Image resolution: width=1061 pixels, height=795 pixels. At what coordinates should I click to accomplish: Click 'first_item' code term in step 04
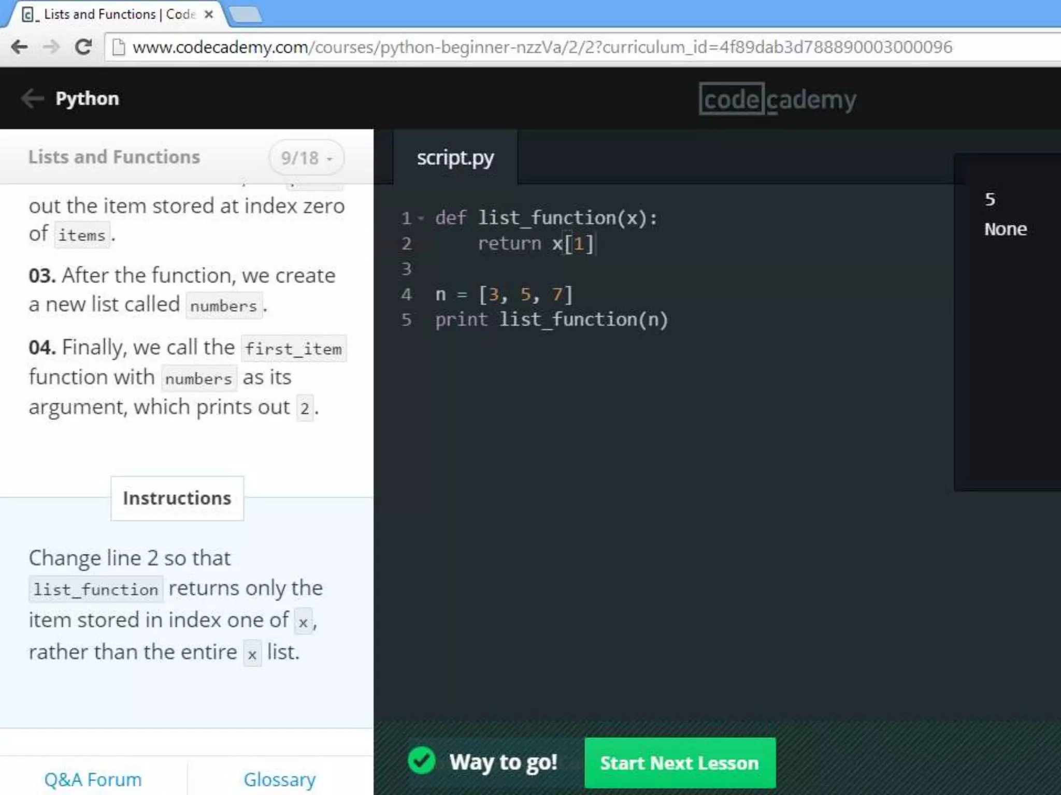293,348
